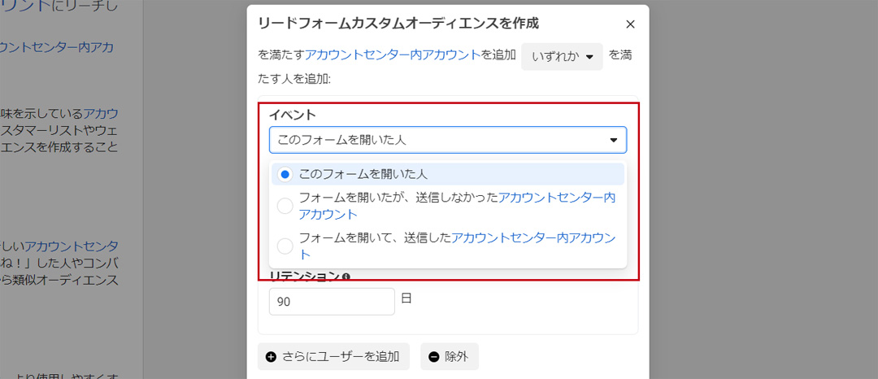The image size is (878, 379).
Task: Open アカウントセンター内アカウント link in the dialog's top sentence
Action: [x=393, y=55]
